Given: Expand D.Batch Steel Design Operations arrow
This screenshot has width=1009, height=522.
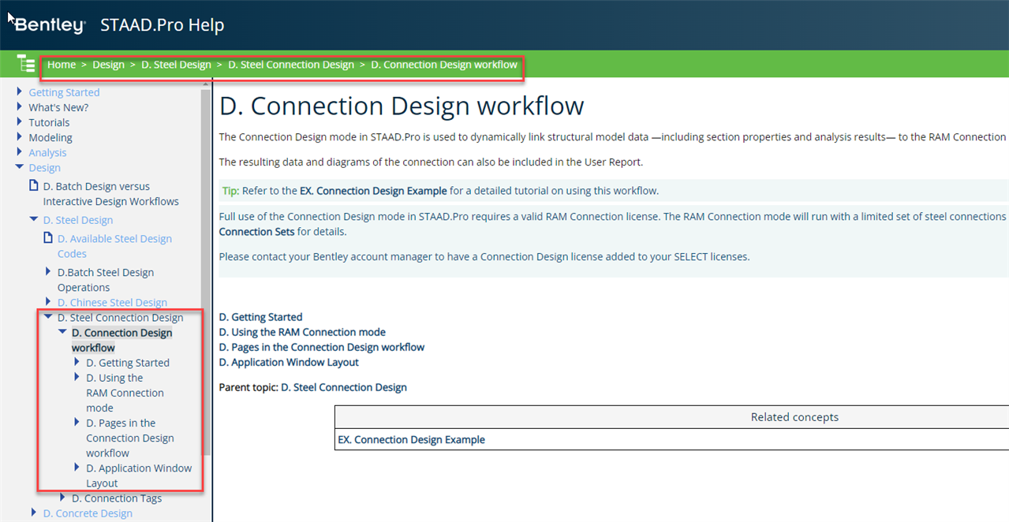Looking at the screenshot, I should [x=49, y=272].
